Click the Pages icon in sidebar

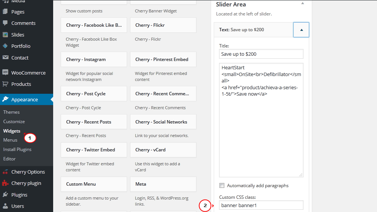pos(5,12)
